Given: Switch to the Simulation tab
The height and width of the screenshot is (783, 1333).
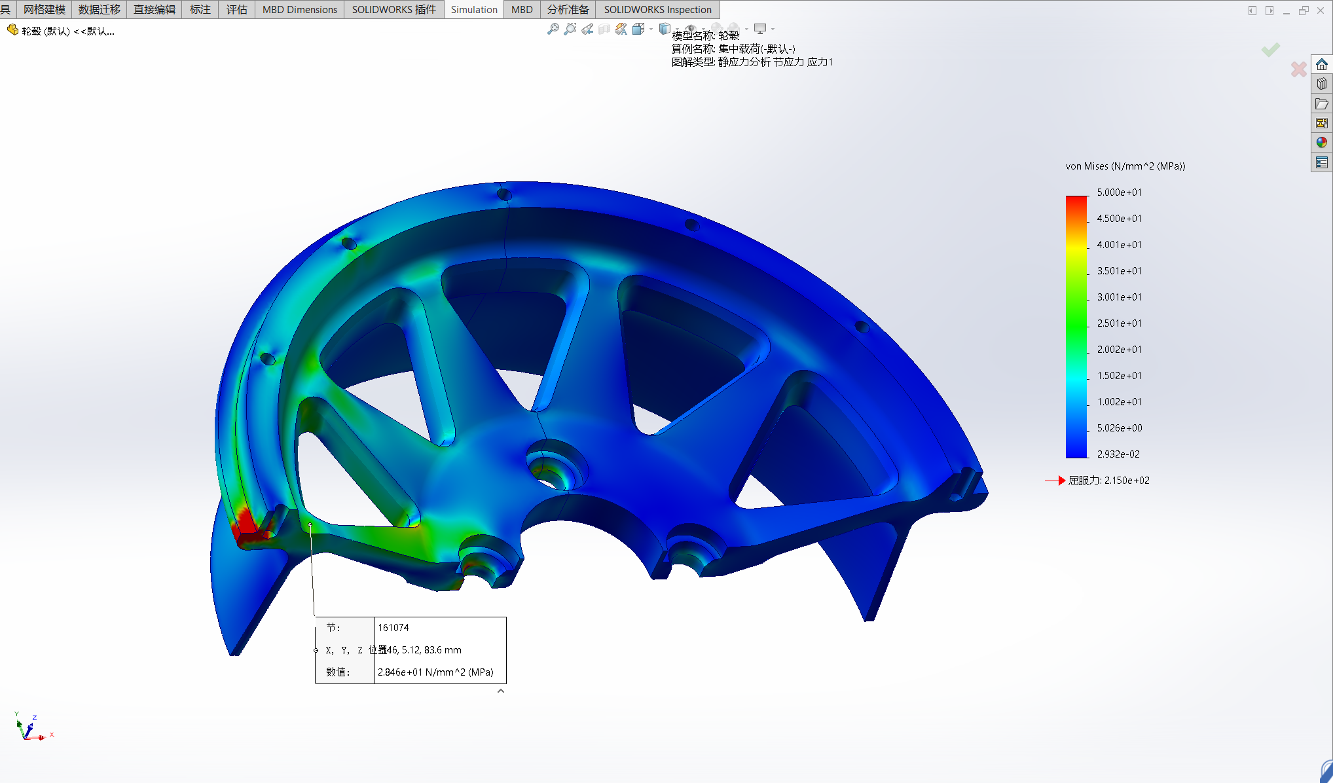Looking at the screenshot, I should click(474, 9).
